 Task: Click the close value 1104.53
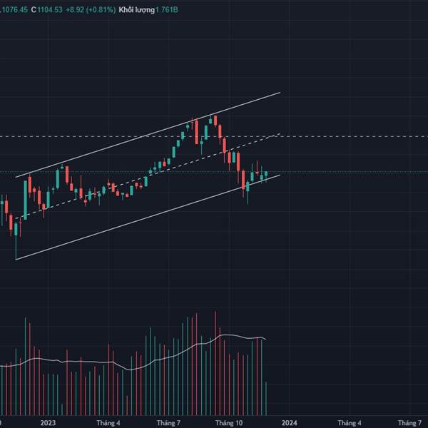(50, 10)
